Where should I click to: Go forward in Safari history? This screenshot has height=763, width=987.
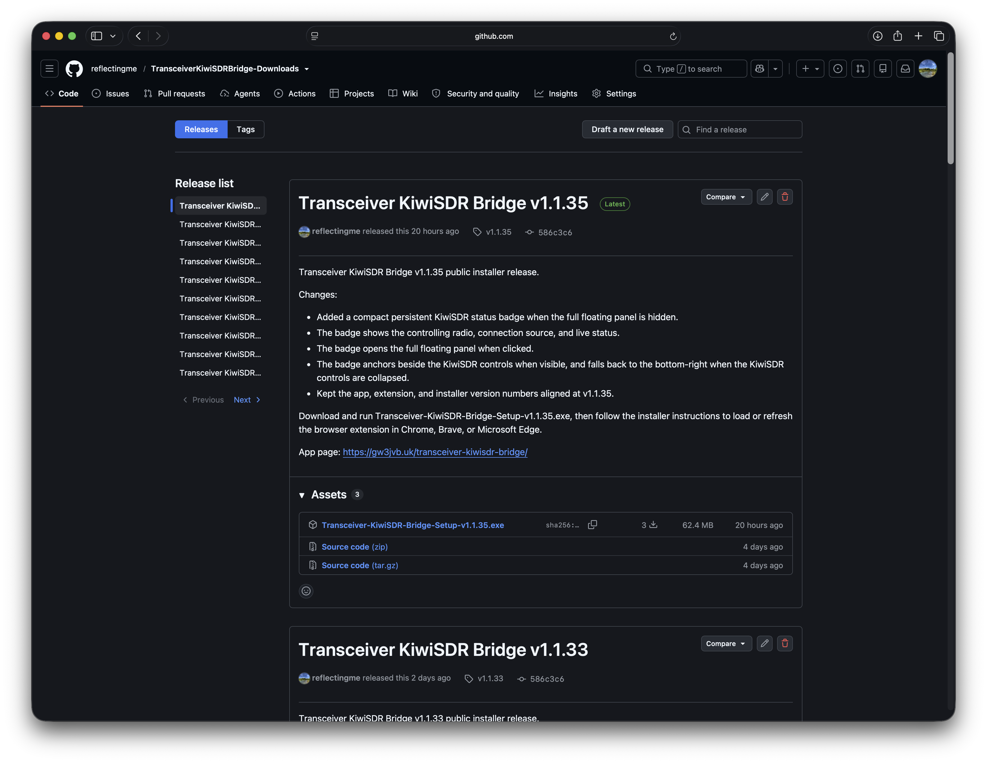pyautogui.click(x=158, y=36)
